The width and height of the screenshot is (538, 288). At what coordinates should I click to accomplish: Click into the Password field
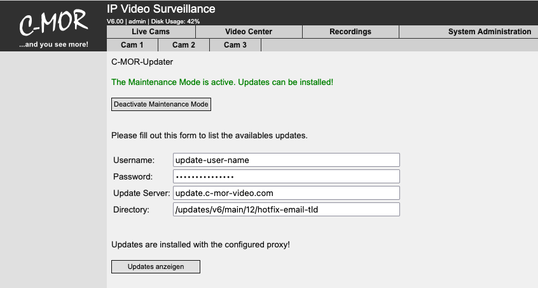coord(286,176)
